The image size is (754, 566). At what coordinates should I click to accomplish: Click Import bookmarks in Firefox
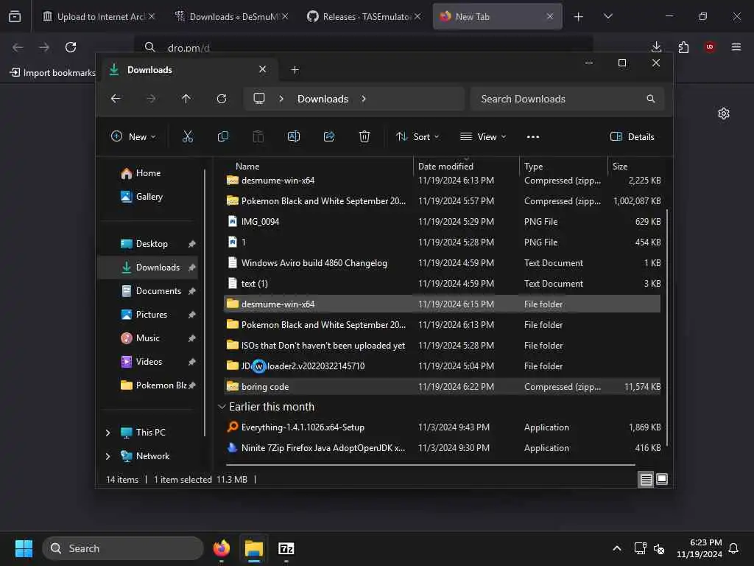click(x=52, y=73)
